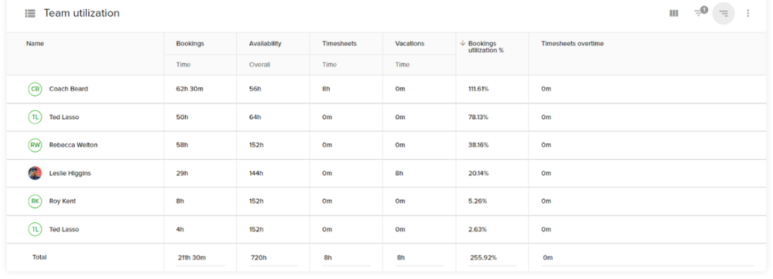Sort by the Bookings column header

(x=189, y=43)
